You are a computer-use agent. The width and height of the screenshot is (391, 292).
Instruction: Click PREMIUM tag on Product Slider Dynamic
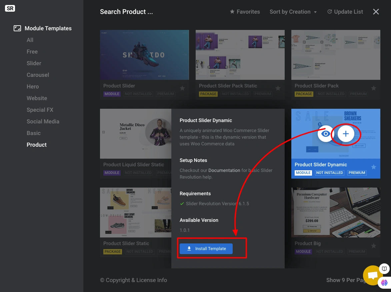click(x=357, y=173)
